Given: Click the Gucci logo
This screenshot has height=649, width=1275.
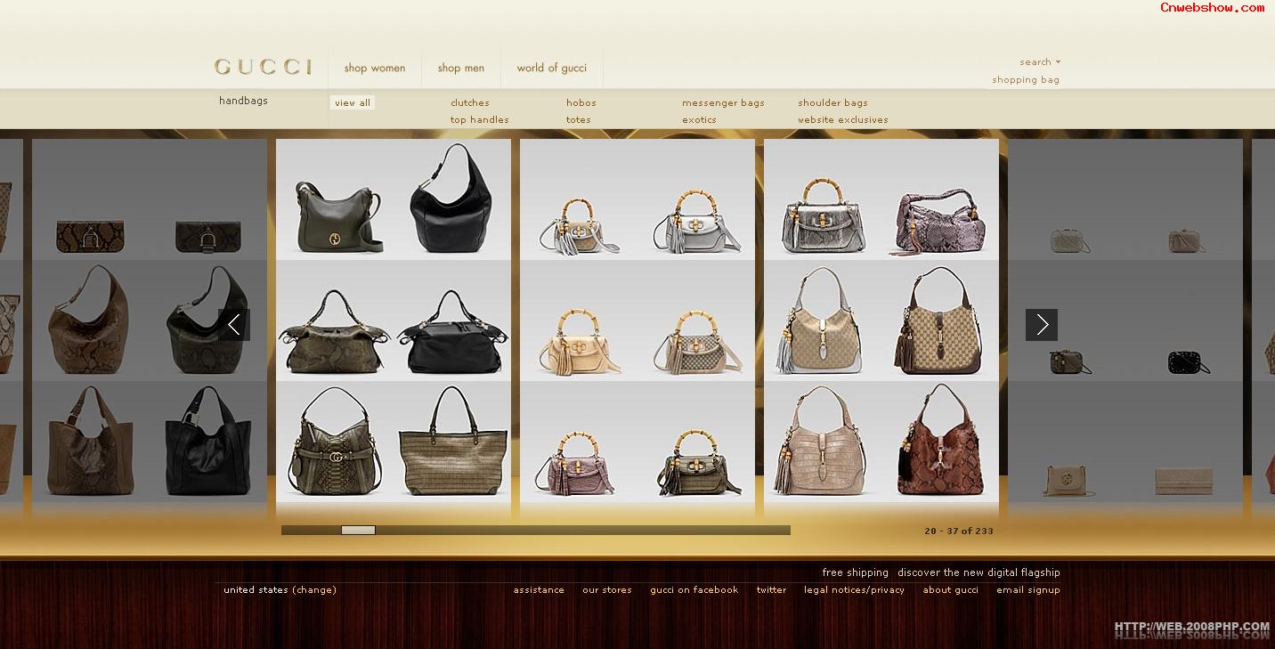Looking at the screenshot, I should (263, 68).
